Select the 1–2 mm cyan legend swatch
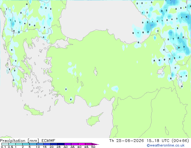The image size is (191, 148). tap(19, 144)
